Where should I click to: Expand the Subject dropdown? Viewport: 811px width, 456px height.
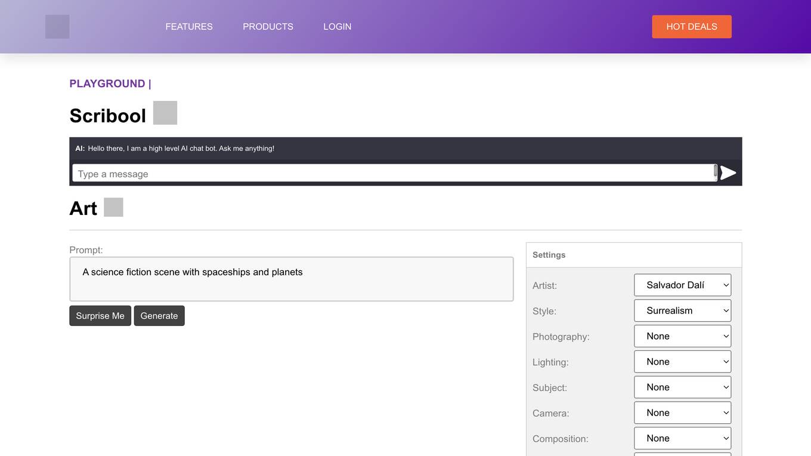(683, 387)
